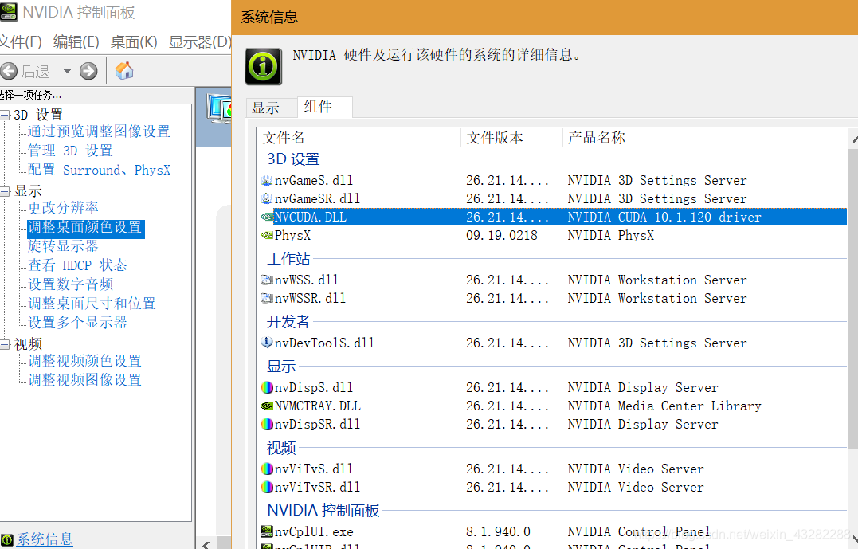
Task: Click the 视频 group header in component list
Action: tap(281, 449)
